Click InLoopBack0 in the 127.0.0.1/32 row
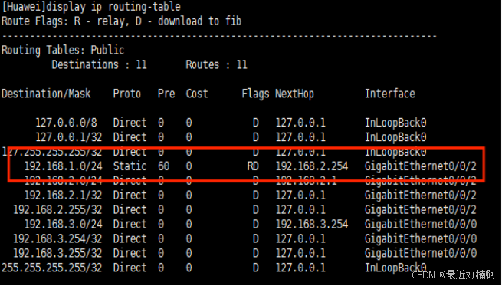The image size is (502, 286). [395, 137]
